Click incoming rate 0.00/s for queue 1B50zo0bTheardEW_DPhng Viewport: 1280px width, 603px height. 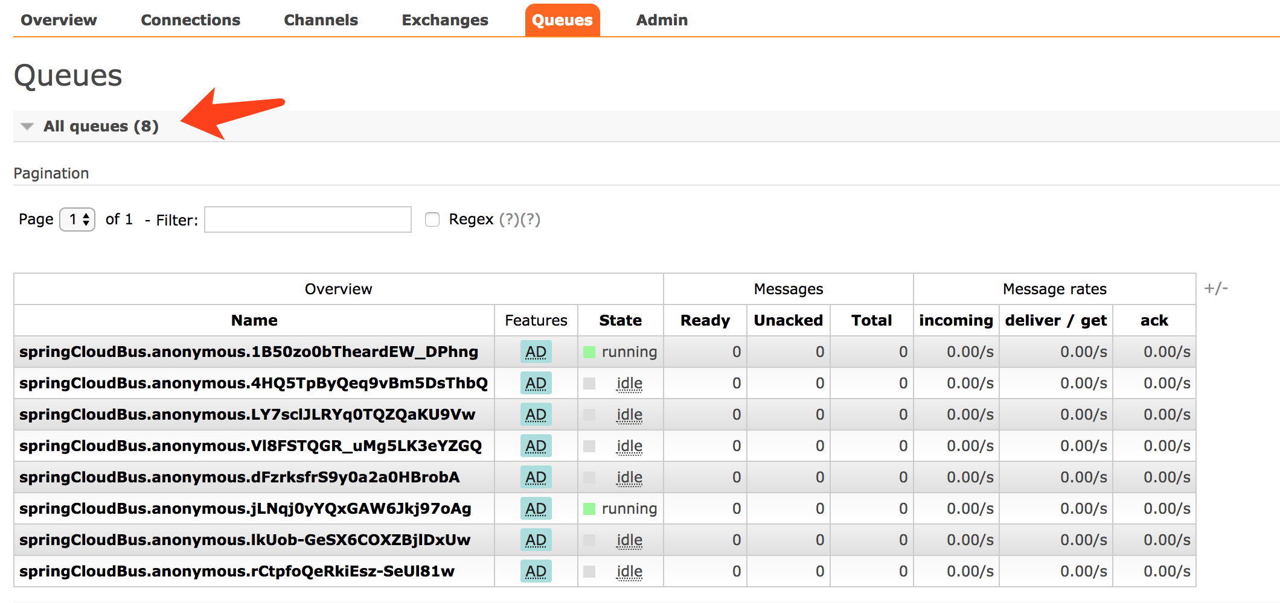(x=970, y=352)
